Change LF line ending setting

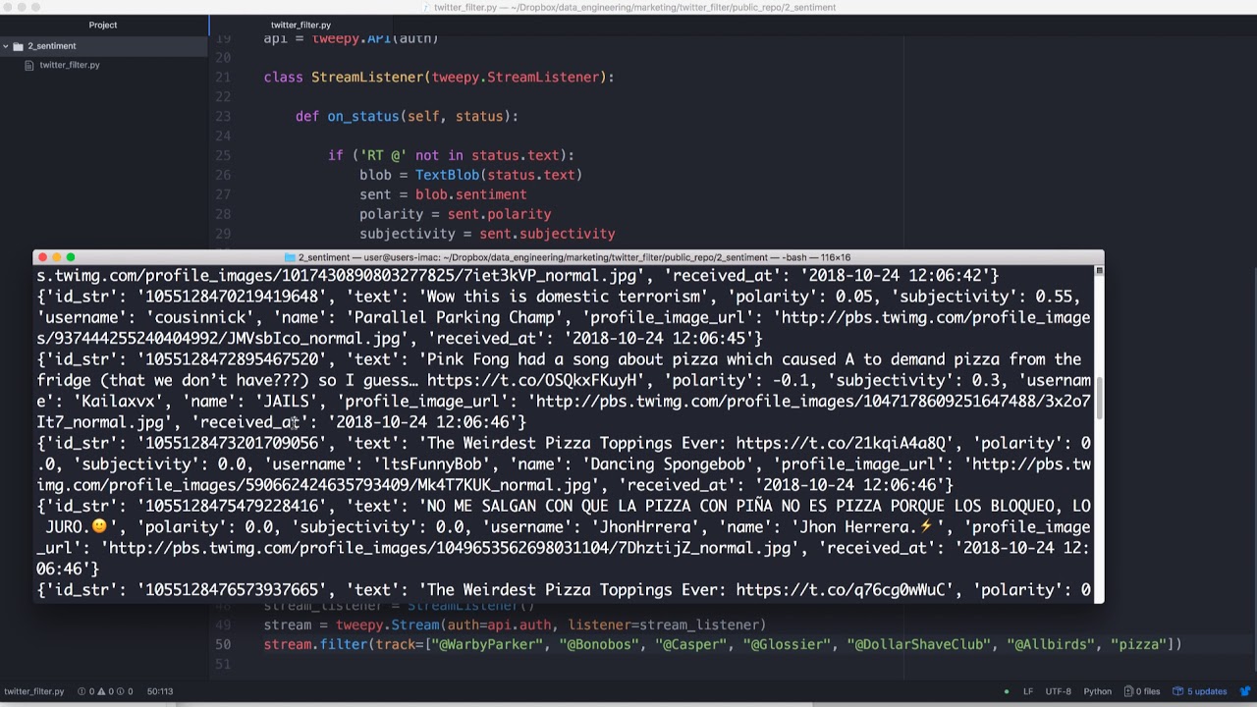[x=1028, y=691]
